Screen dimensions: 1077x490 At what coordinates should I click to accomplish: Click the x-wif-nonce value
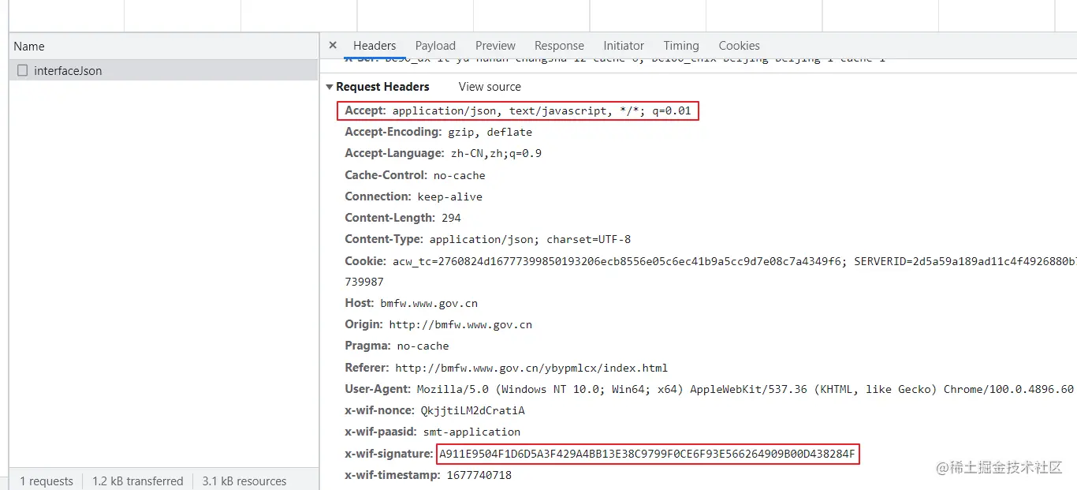[472, 410]
